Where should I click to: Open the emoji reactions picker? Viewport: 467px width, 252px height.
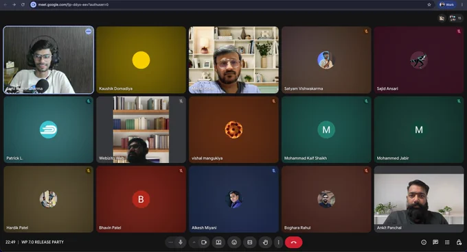click(234, 242)
